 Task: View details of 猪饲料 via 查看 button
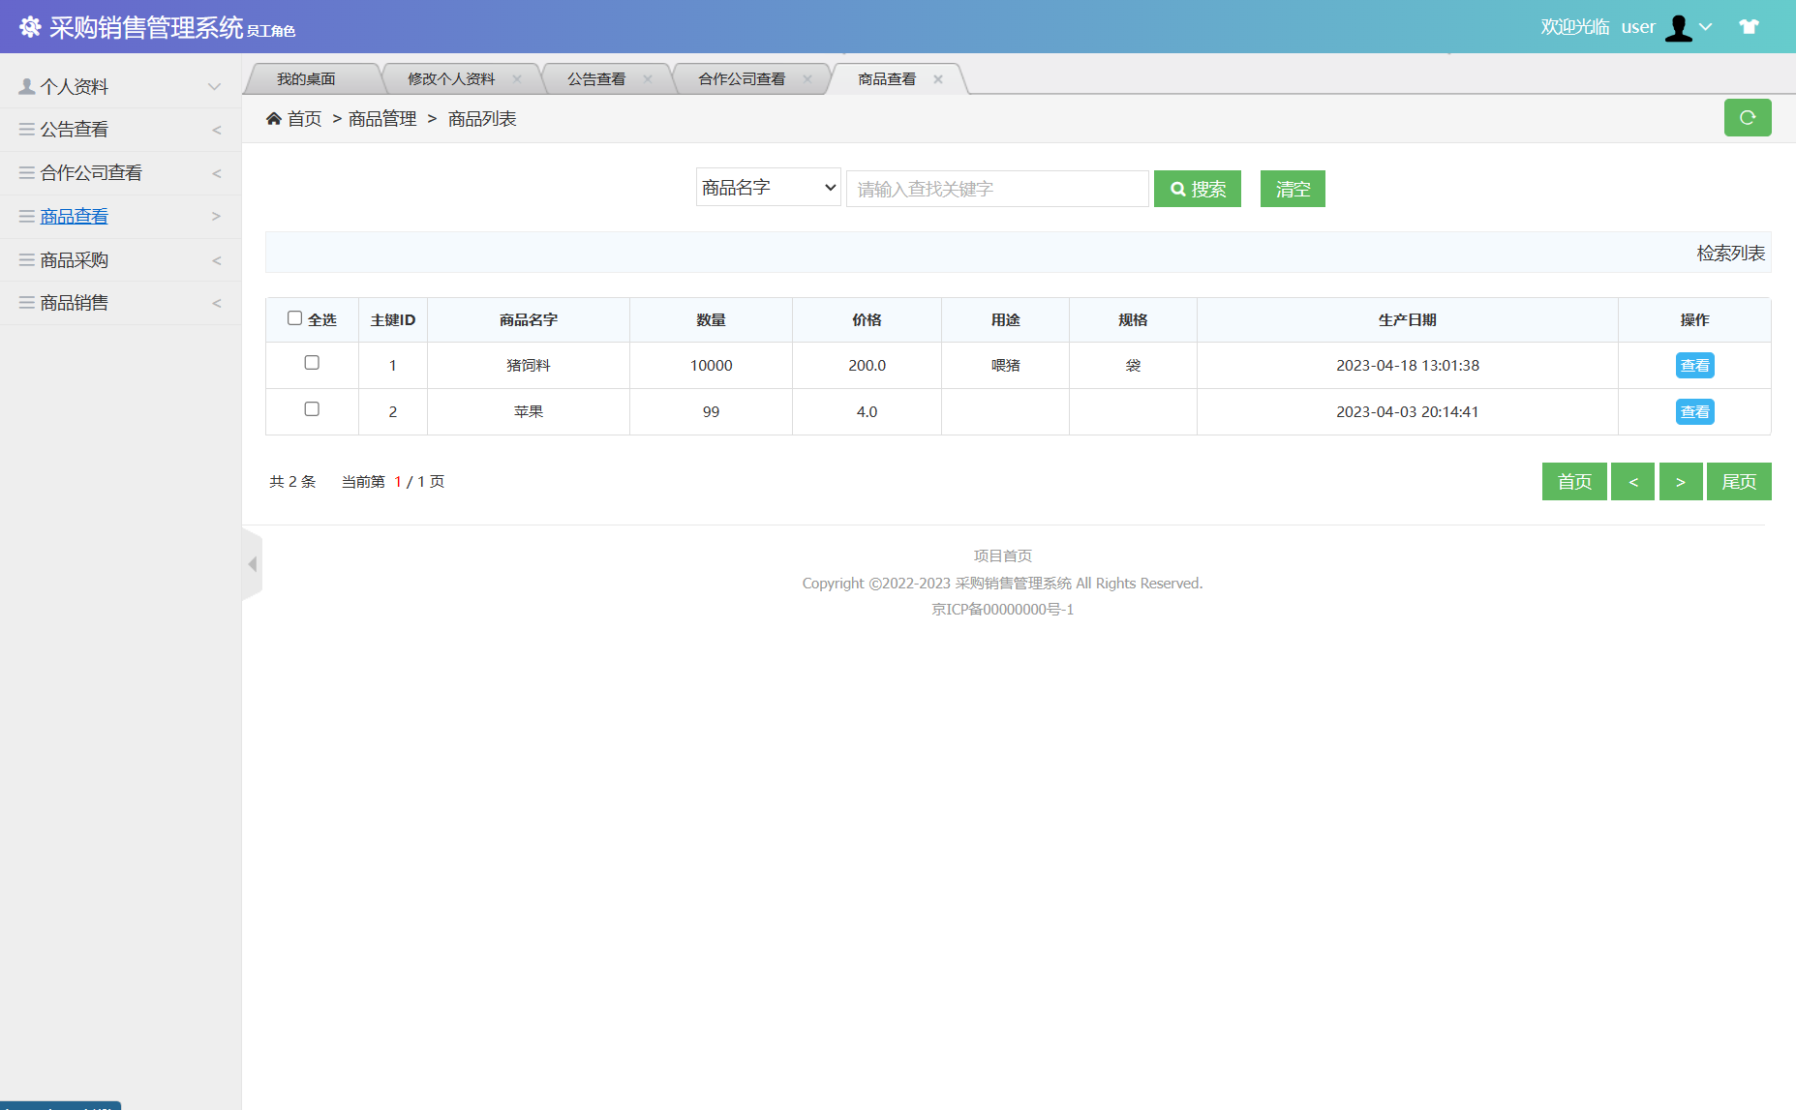coord(1693,365)
